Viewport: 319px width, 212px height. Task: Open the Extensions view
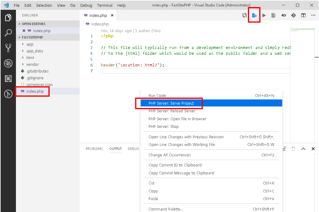coord(8,79)
